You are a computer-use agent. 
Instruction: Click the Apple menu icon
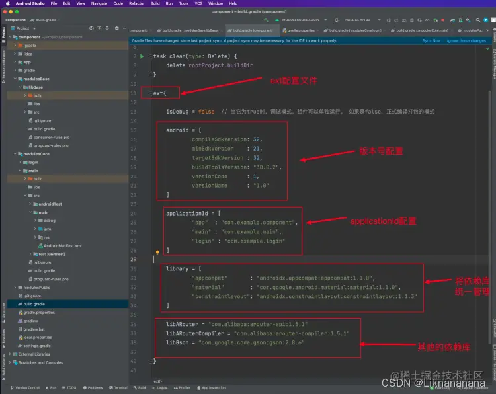(x=7, y=3)
